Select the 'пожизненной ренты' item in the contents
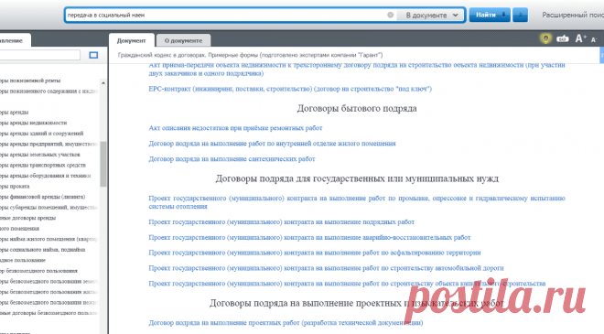The width and height of the screenshot is (604, 334). (30, 81)
